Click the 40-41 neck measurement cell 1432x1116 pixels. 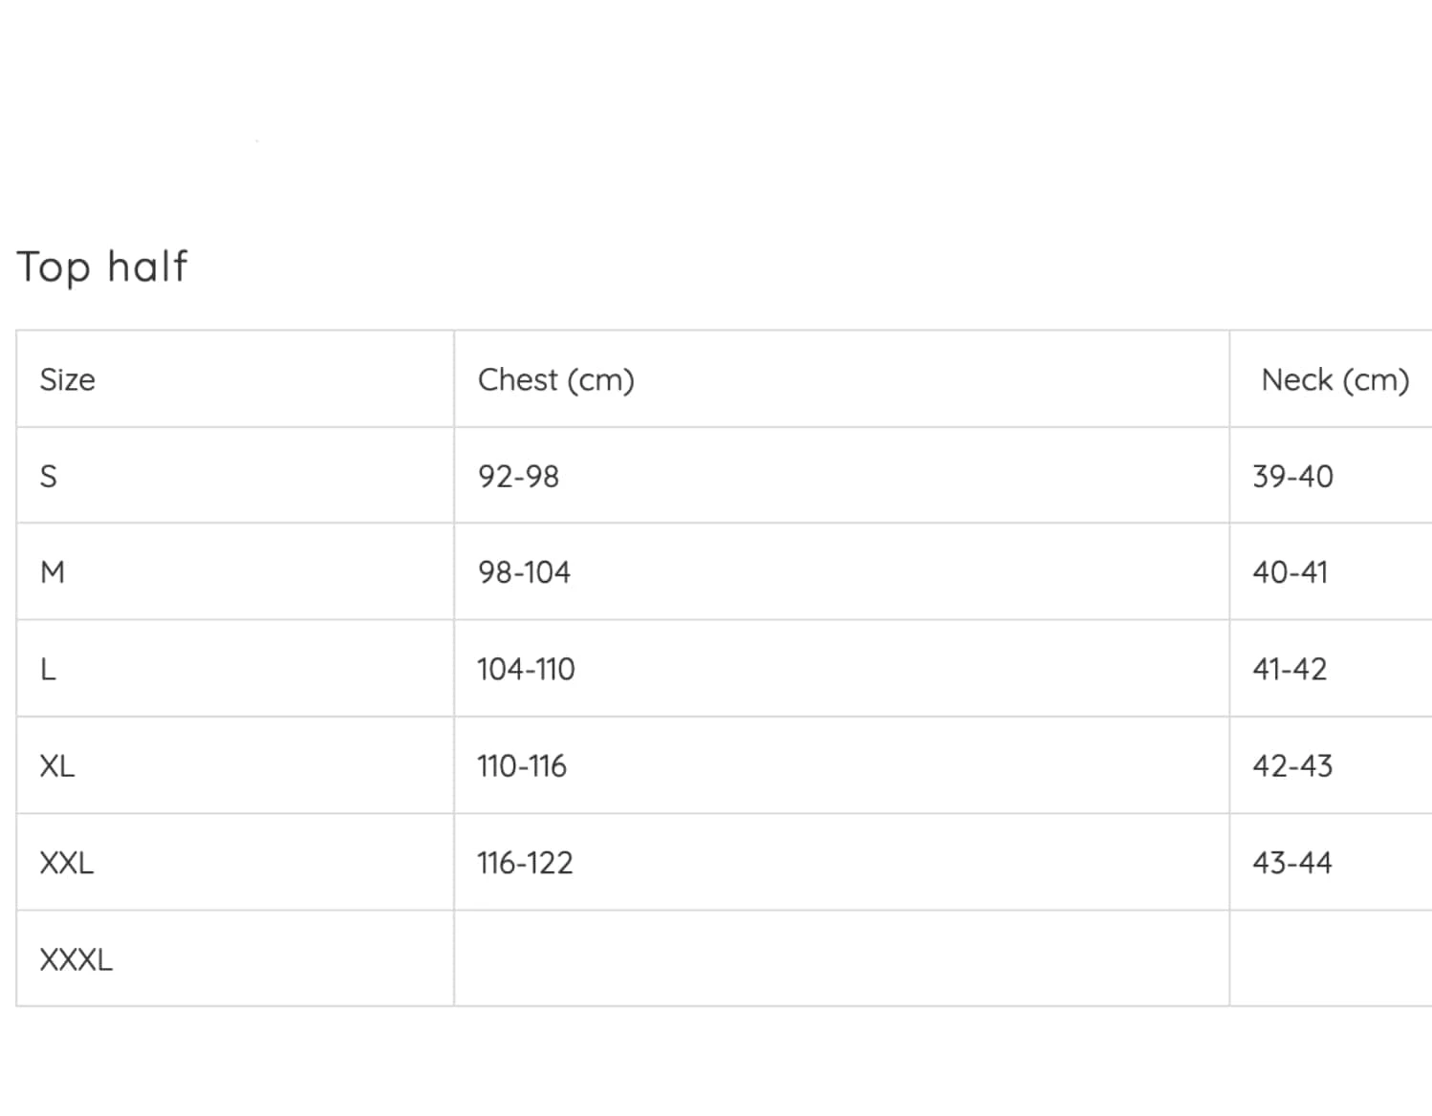pos(1291,572)
